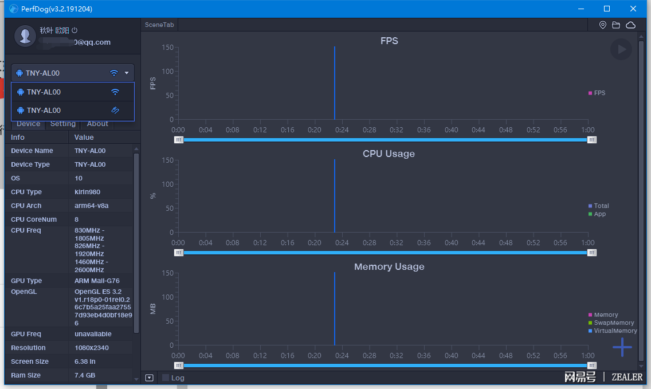Grab FPS chart right range slider handle
Image resolution: width=651 pixels, height=389 pixels.
tap(592, 140)
